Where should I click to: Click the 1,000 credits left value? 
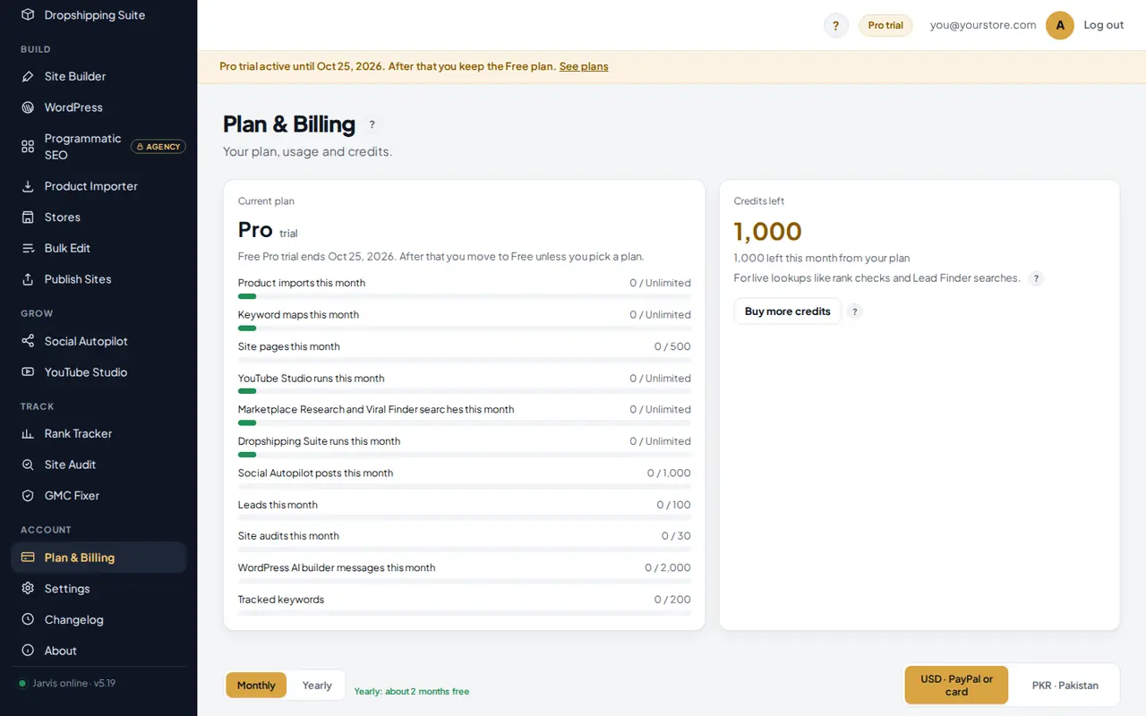tap(768, 232)
